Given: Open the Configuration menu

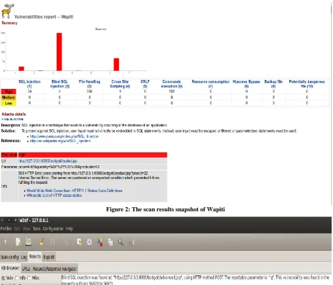Looking at the screenshot, I should [53, 228].
